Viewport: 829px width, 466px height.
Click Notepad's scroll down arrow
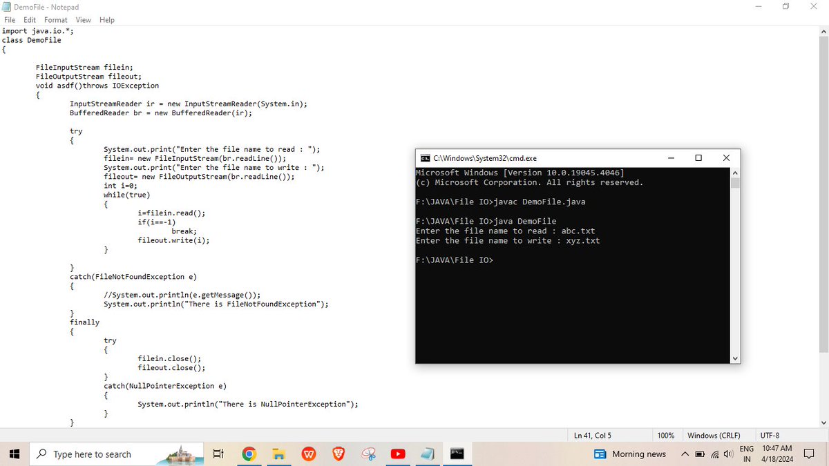coord(822,423)
